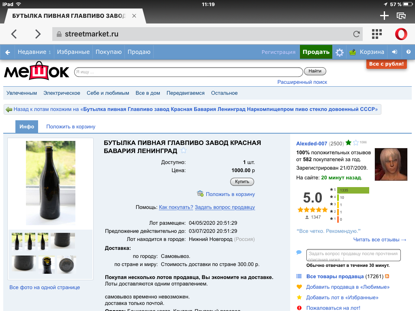The image size is (415, 311).
Task: Click the Я ищу search field
Action: pos(188,72)
